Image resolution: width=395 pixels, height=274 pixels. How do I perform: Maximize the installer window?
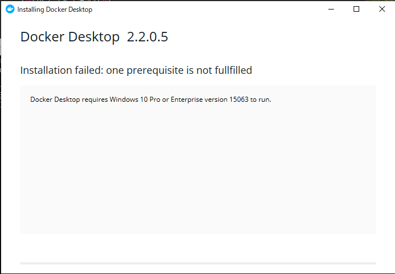[356, 10]
